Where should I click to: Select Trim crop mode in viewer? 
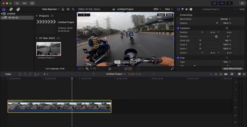click(x=117, y=62)
